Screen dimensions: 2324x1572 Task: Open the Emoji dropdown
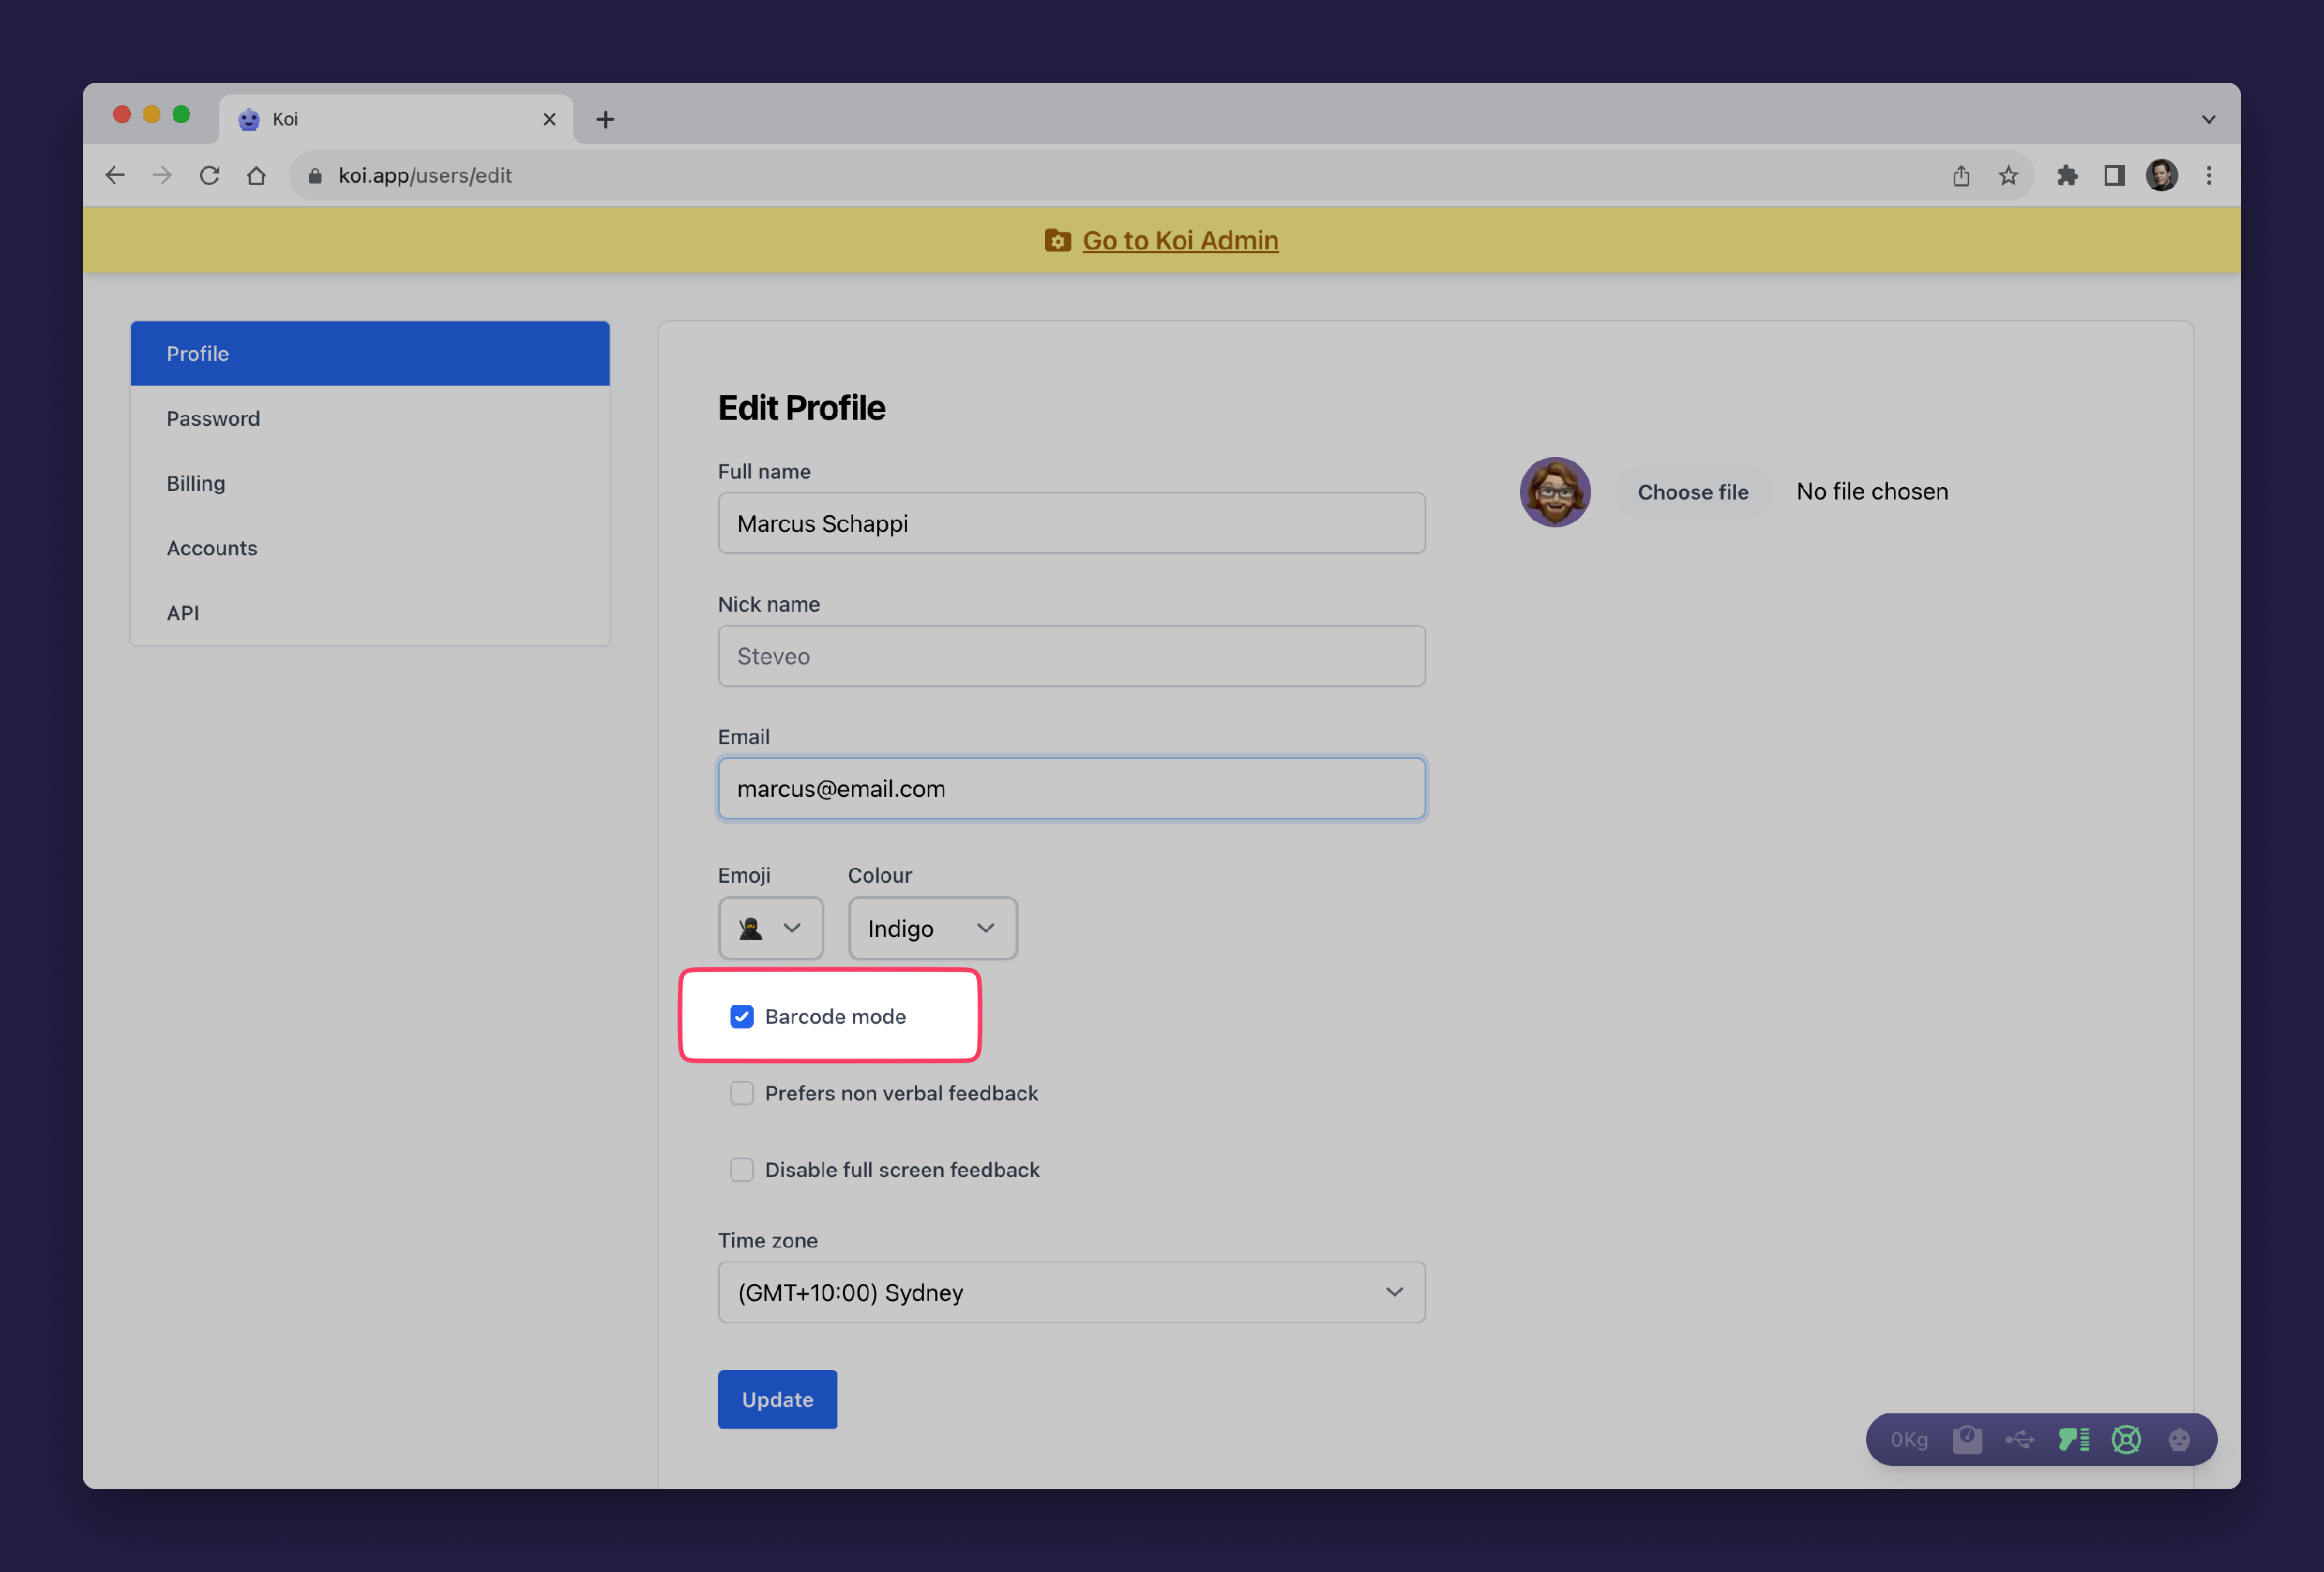tap(770, 928)
